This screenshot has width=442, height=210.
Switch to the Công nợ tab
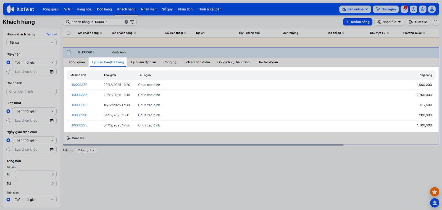point(170,62)
